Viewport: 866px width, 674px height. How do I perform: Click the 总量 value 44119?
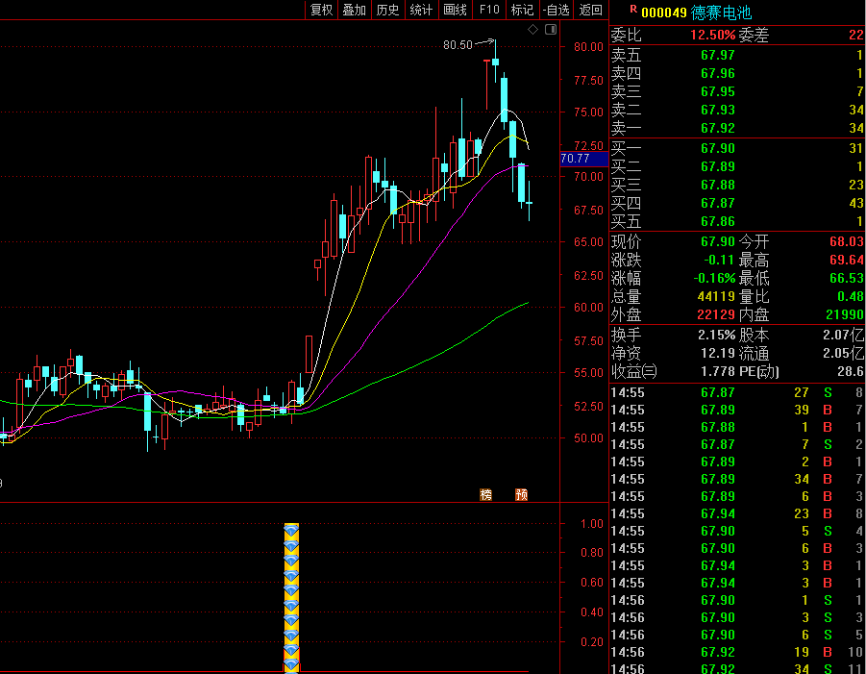pos(716,296)
